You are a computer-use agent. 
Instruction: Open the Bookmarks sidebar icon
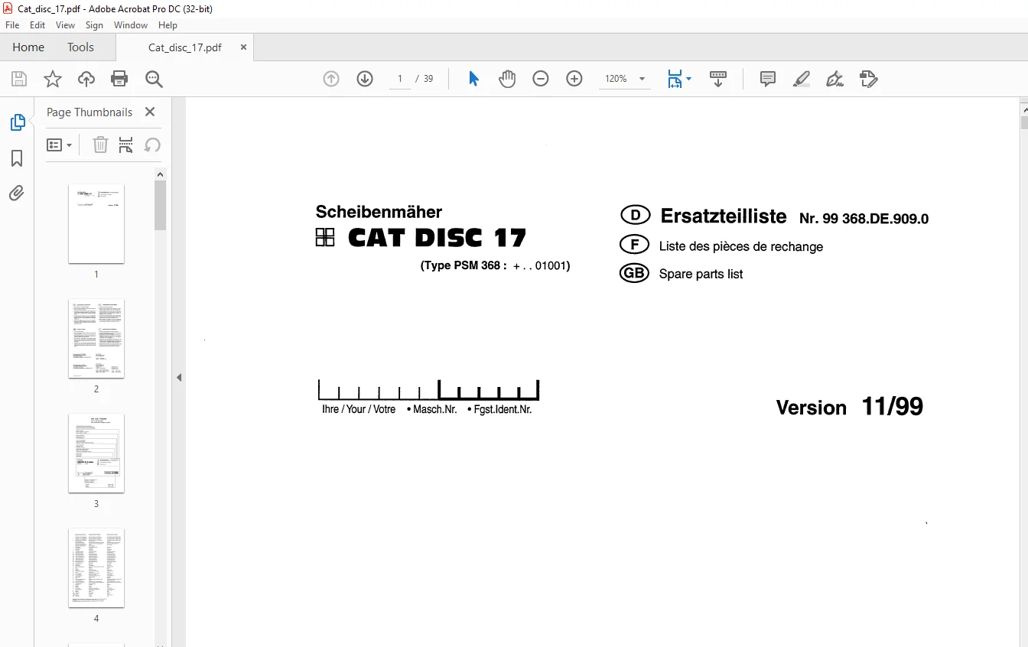click(17, 158)
